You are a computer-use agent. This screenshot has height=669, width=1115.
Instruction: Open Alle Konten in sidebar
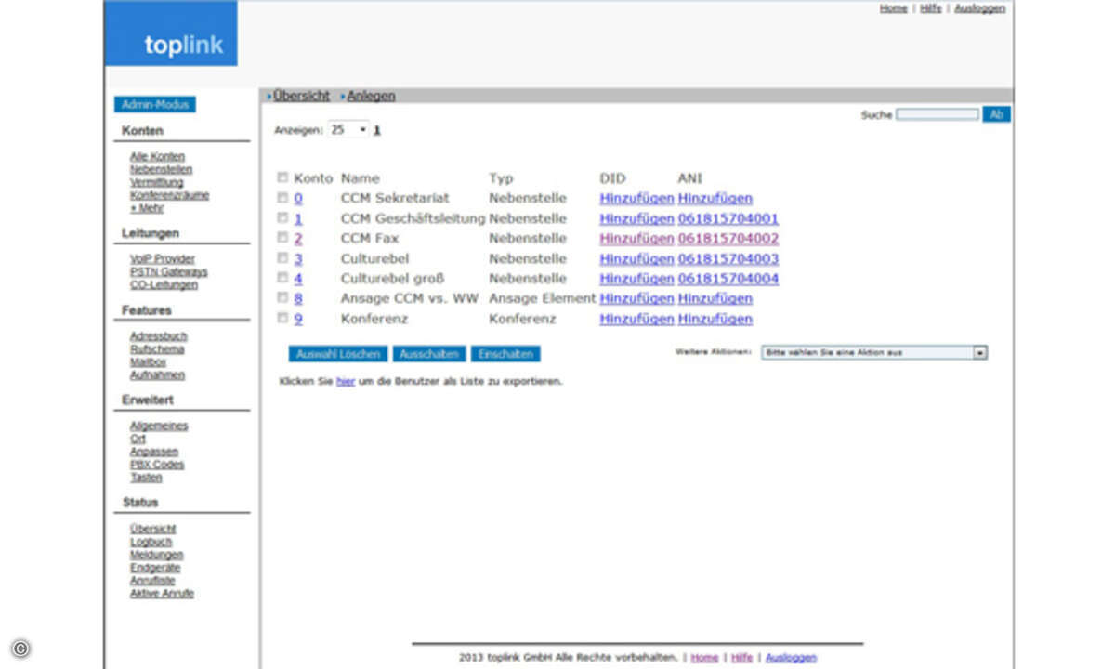click(x=157, y=157)
